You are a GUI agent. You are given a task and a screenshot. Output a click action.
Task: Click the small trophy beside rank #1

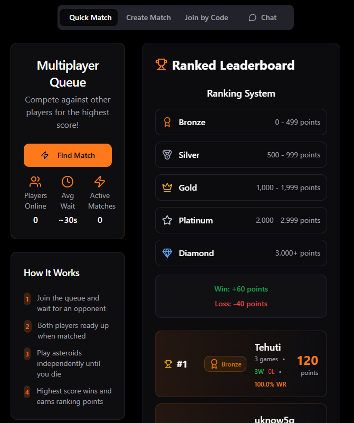(x=168, y=364)
